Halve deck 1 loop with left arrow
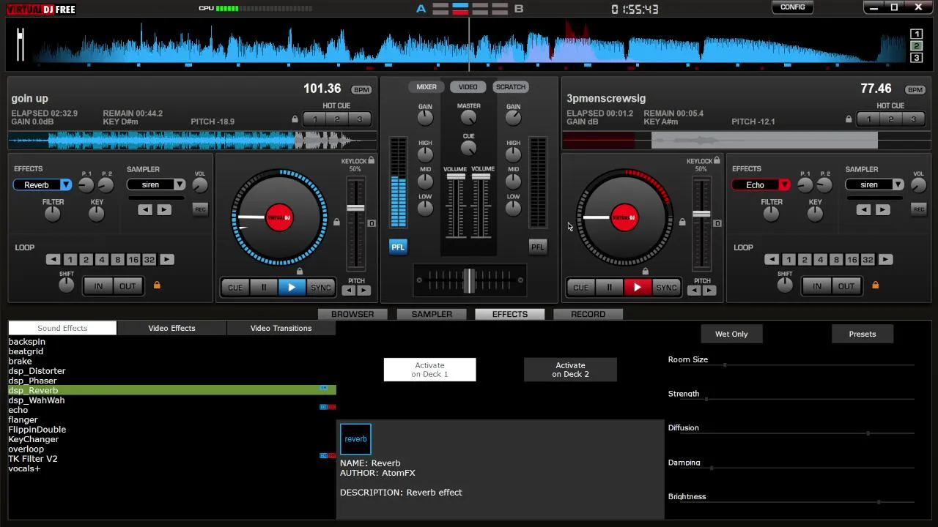This screenshot has width=938, height=527. point(53,260)
